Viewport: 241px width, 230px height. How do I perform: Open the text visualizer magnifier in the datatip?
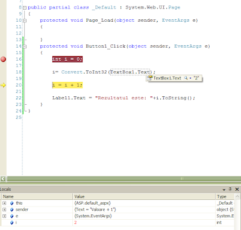pyautogui.click(x=186, y=78)
